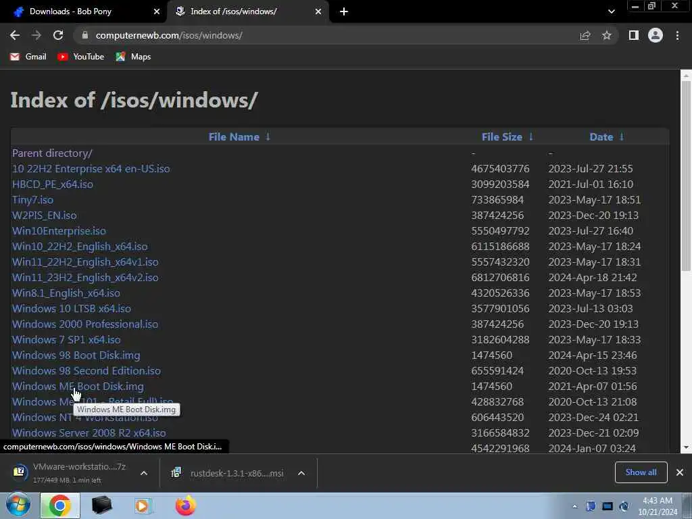The width and height of the screenshot is (692, 519).
Task: Click File Size descending arrow
Action: 531,137
